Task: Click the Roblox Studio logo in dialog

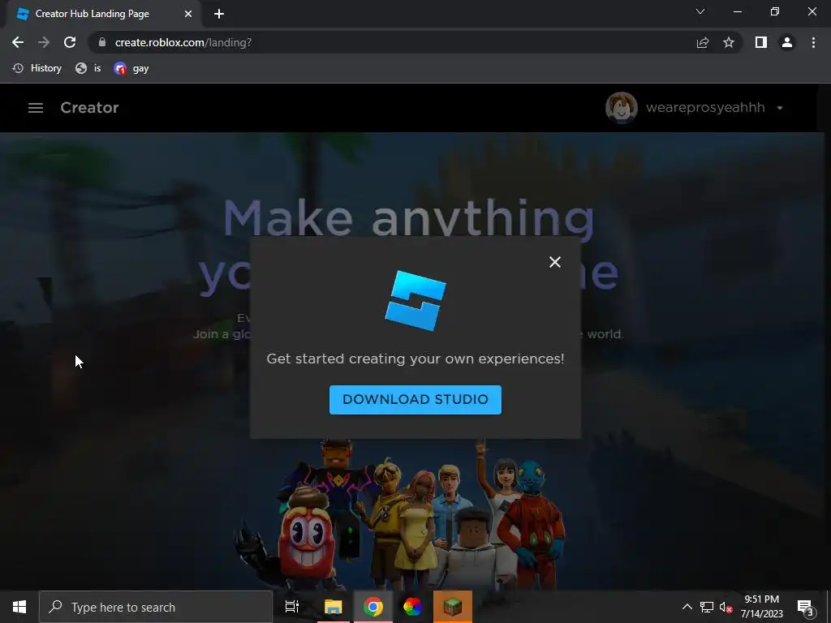Action: [x=415, y=300]
